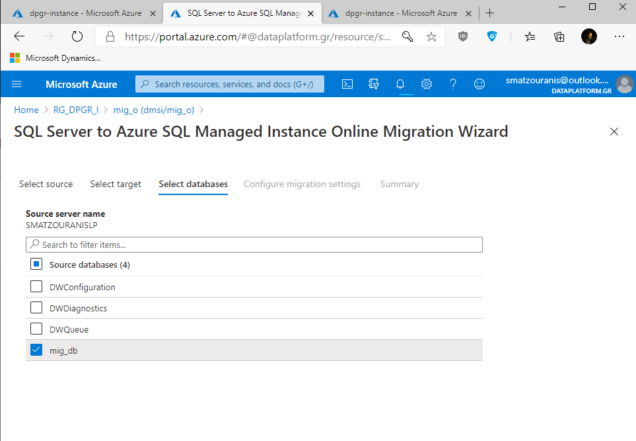Open browser Favorites list icon
The height and width of the screenshot is (441, 636).
[x=530, y=36]
